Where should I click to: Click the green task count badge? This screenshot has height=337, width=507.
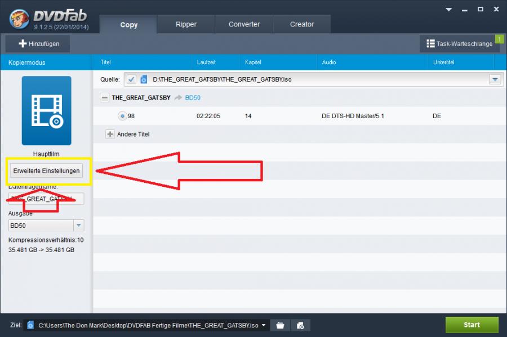499,39
